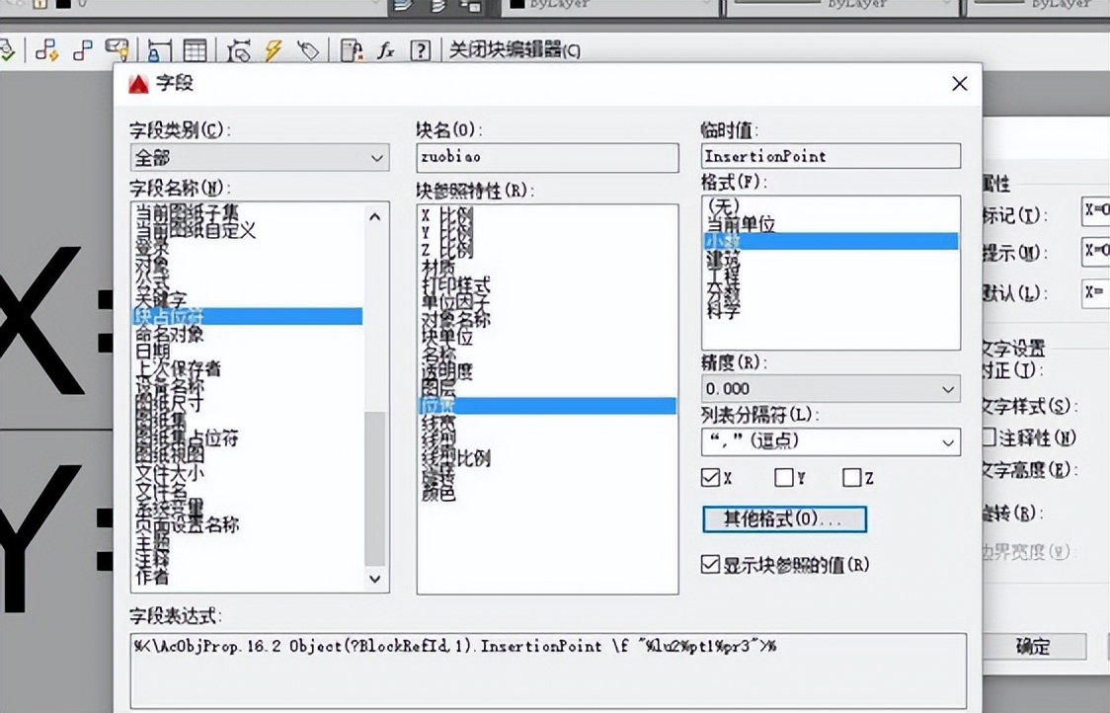Viewport: 1110px width, 713px height.
Task: Enable the Y coordinate checkbox
Action: [x=783, y=478]
